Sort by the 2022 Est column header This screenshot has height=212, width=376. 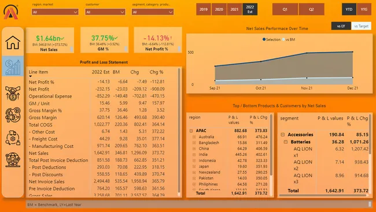pyautogui.click(x=101, y=72)
